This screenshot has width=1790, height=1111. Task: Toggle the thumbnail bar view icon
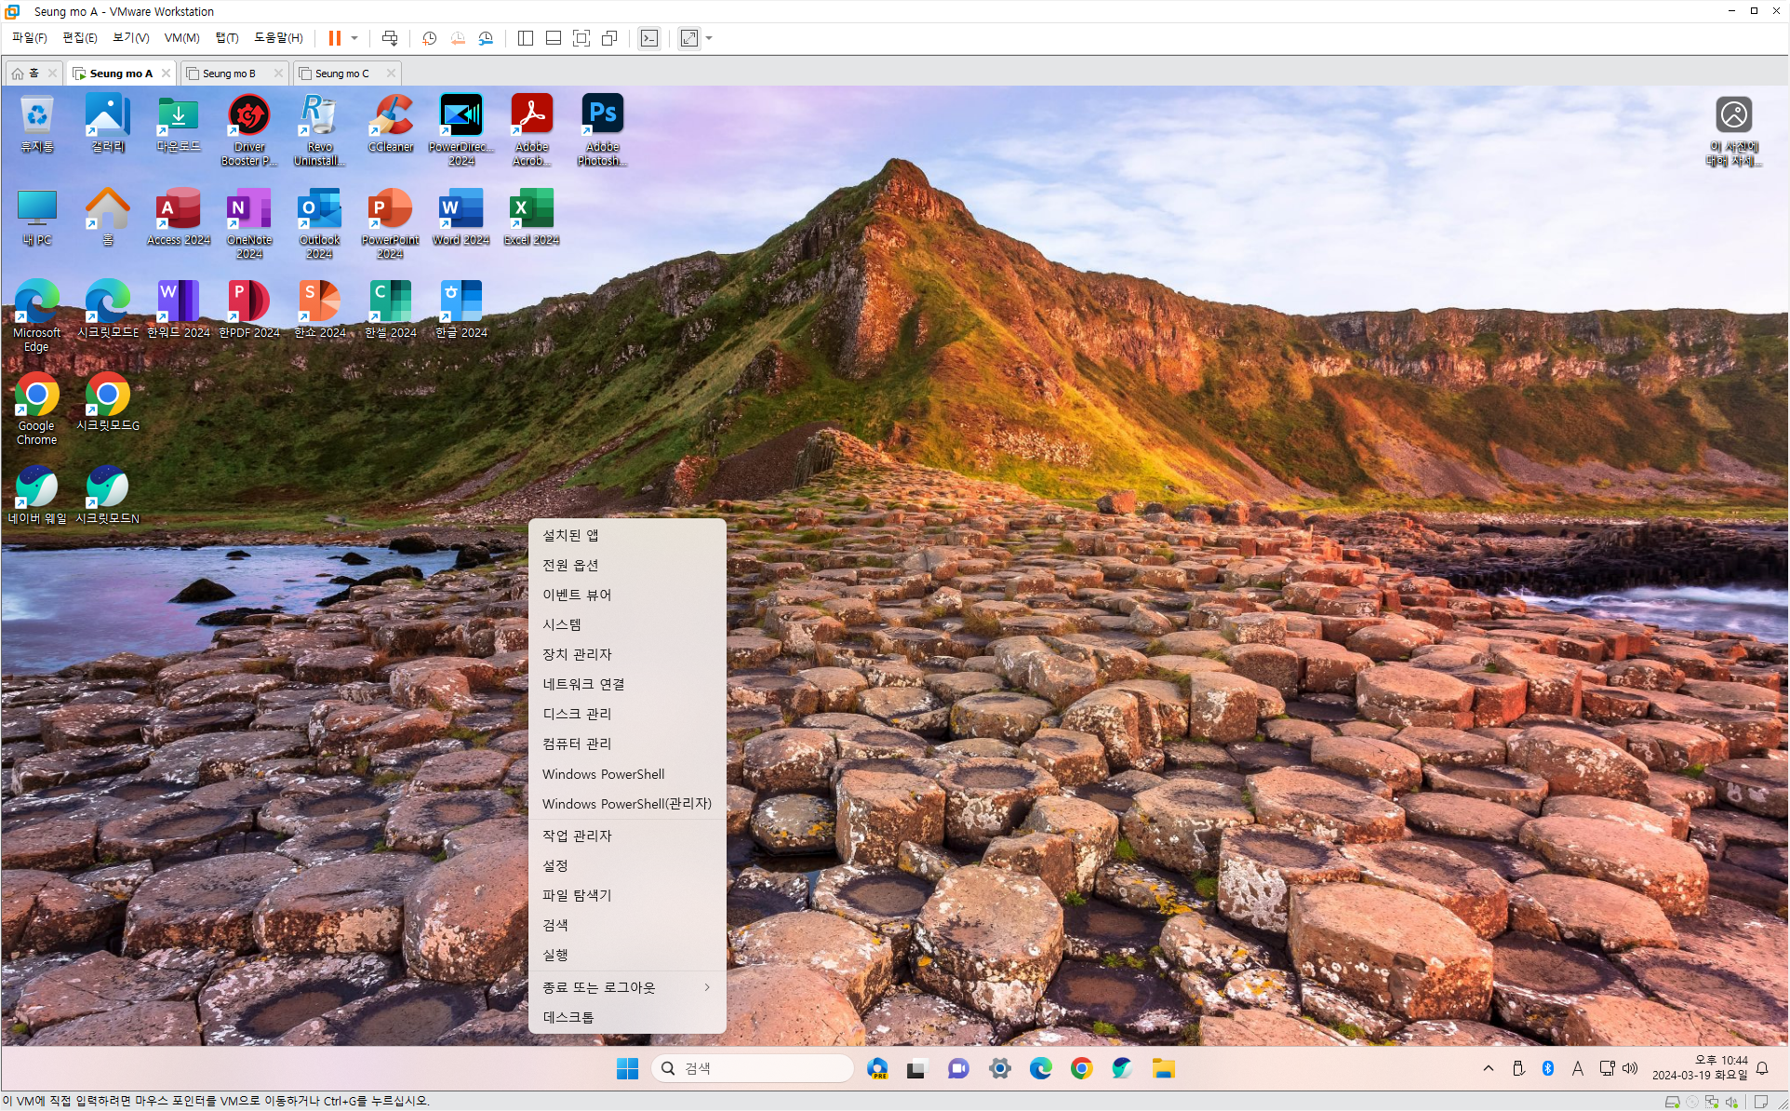click(x=554, y=38)
